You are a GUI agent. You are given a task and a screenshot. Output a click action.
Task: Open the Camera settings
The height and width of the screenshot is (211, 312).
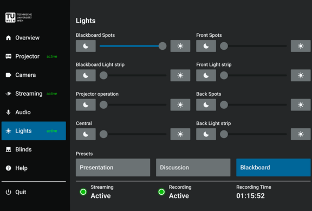coord(34,75)
